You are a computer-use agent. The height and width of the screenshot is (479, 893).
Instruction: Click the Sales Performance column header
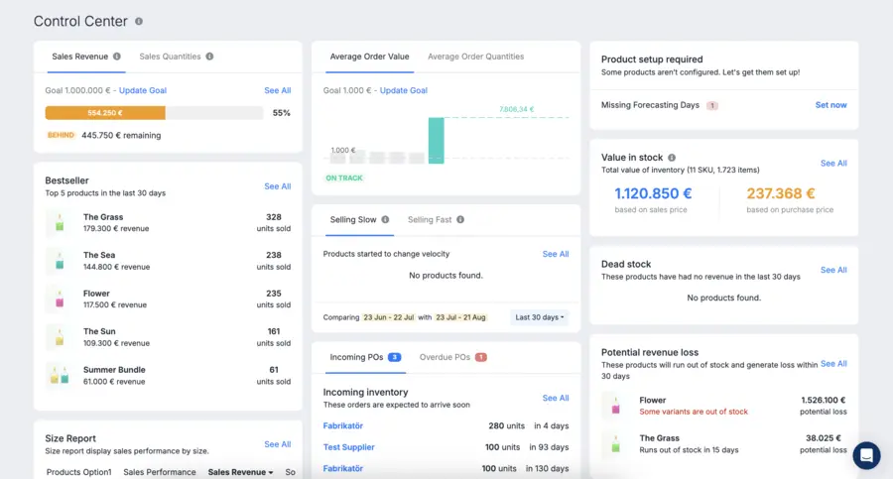click(x=160, y=472)
